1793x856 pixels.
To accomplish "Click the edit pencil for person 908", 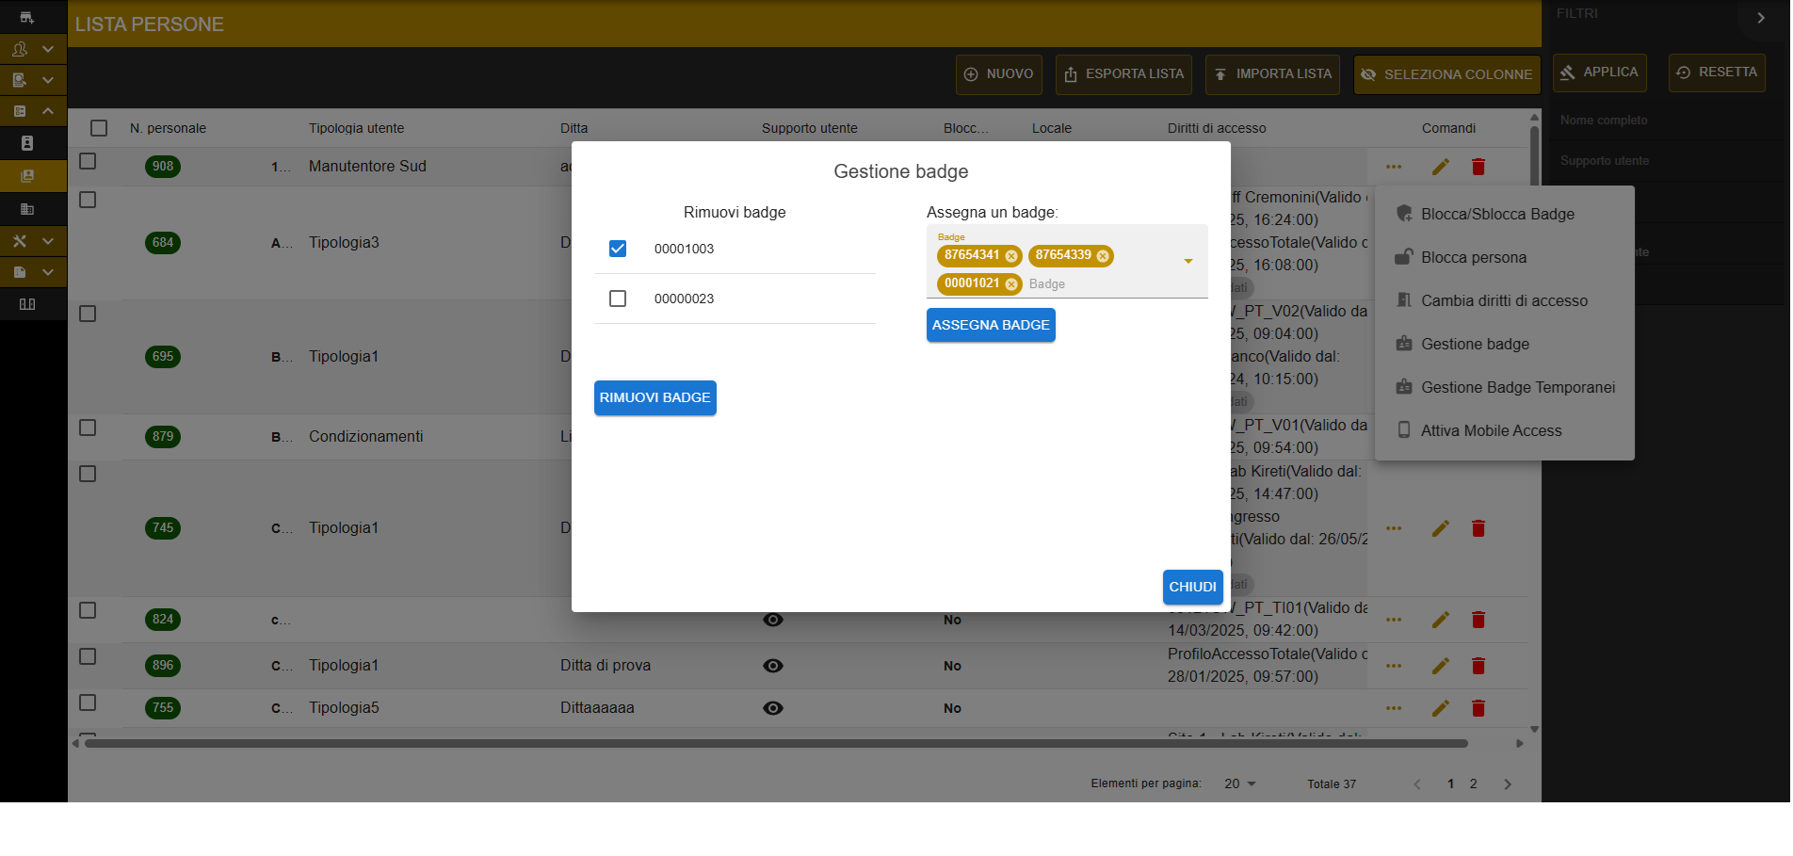I will click(1441, 167).
